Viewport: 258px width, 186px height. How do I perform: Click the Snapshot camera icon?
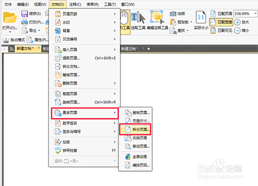pyautogui.click(x=173, y=14)
